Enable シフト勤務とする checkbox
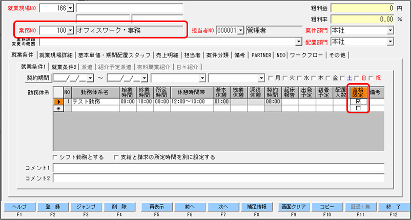 [55, 157]
